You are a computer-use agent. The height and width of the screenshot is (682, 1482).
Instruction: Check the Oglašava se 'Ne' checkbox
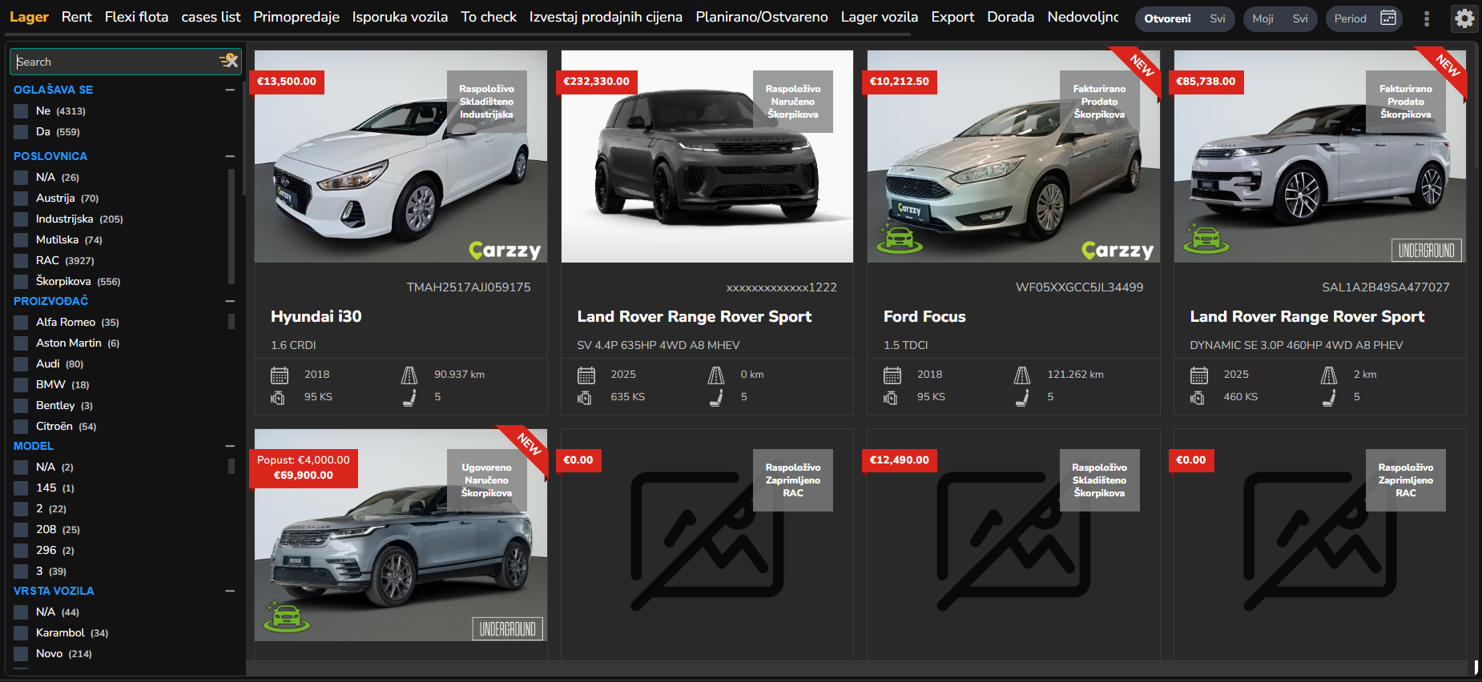21,111
